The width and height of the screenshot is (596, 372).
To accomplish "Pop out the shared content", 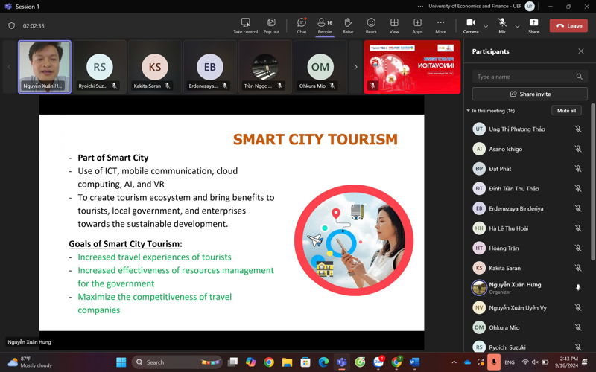I will click(271, 25).
